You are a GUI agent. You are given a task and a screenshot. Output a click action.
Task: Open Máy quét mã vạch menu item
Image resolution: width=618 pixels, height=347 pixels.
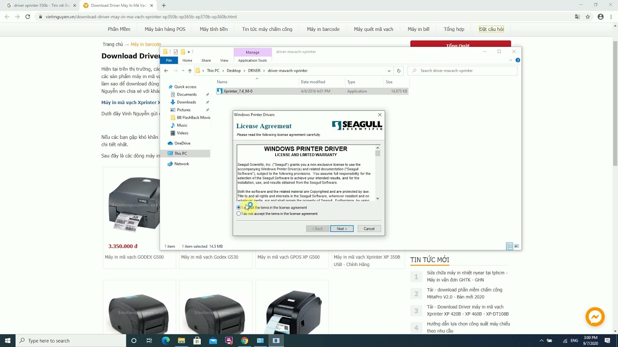coord(373,29)
